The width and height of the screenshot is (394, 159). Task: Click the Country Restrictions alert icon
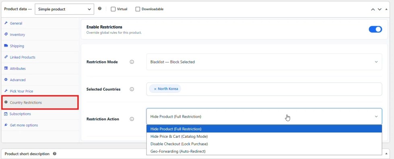[x=6, y=102]
